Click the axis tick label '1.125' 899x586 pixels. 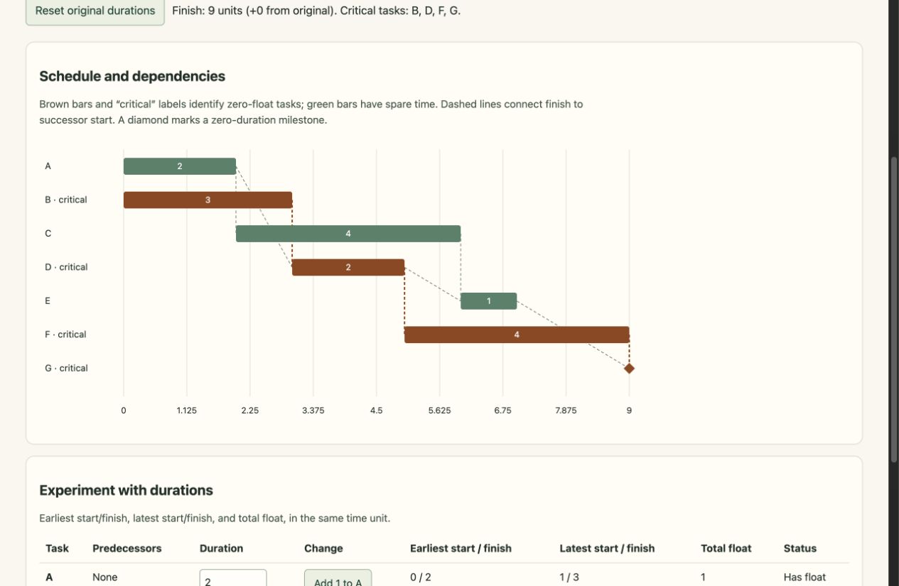(187, 411)
